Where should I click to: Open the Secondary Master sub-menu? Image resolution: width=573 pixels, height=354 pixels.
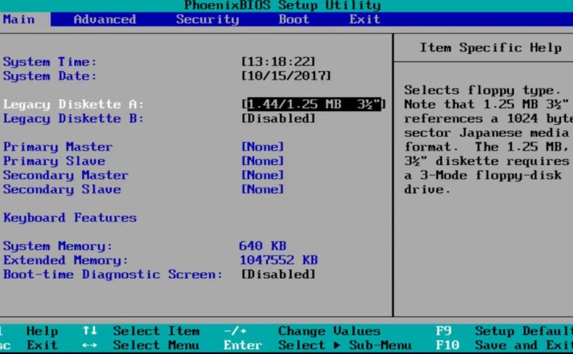click(65, 175)
